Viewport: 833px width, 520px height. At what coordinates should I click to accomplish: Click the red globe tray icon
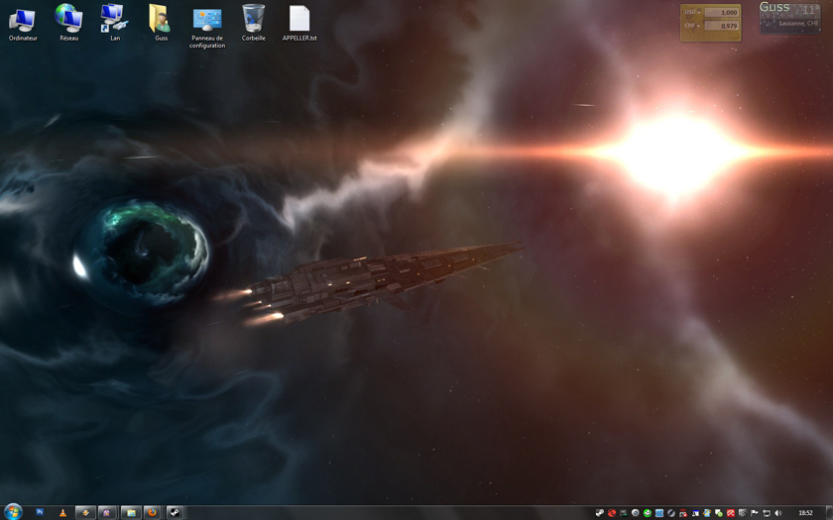[x=612, y=513]
